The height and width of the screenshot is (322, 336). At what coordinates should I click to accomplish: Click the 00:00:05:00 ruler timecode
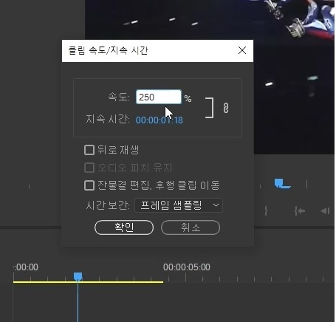tap(187, 267)
